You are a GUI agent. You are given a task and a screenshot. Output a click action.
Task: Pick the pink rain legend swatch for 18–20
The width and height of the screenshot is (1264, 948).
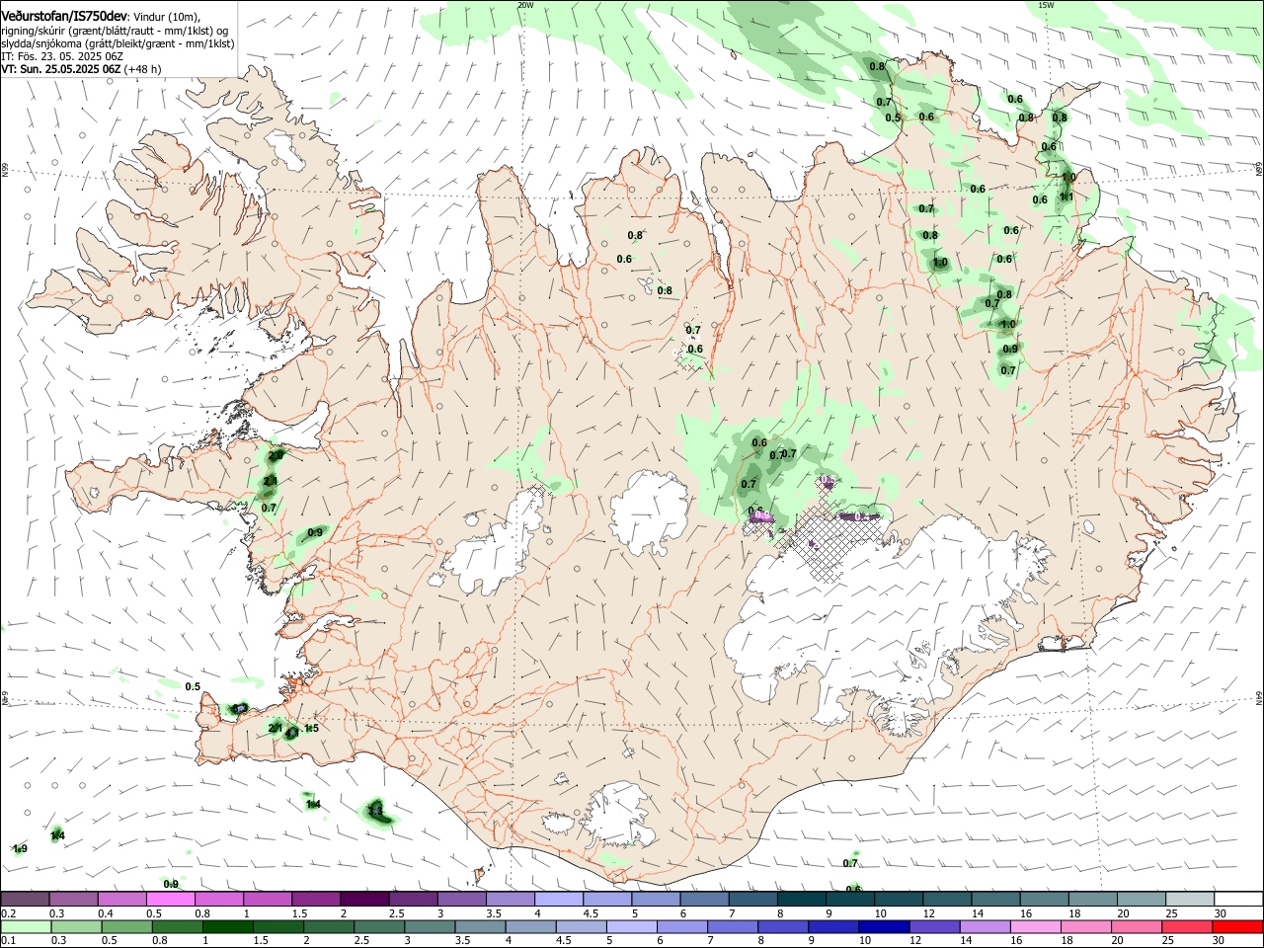pyautogui.click(x=1087, y=927)
